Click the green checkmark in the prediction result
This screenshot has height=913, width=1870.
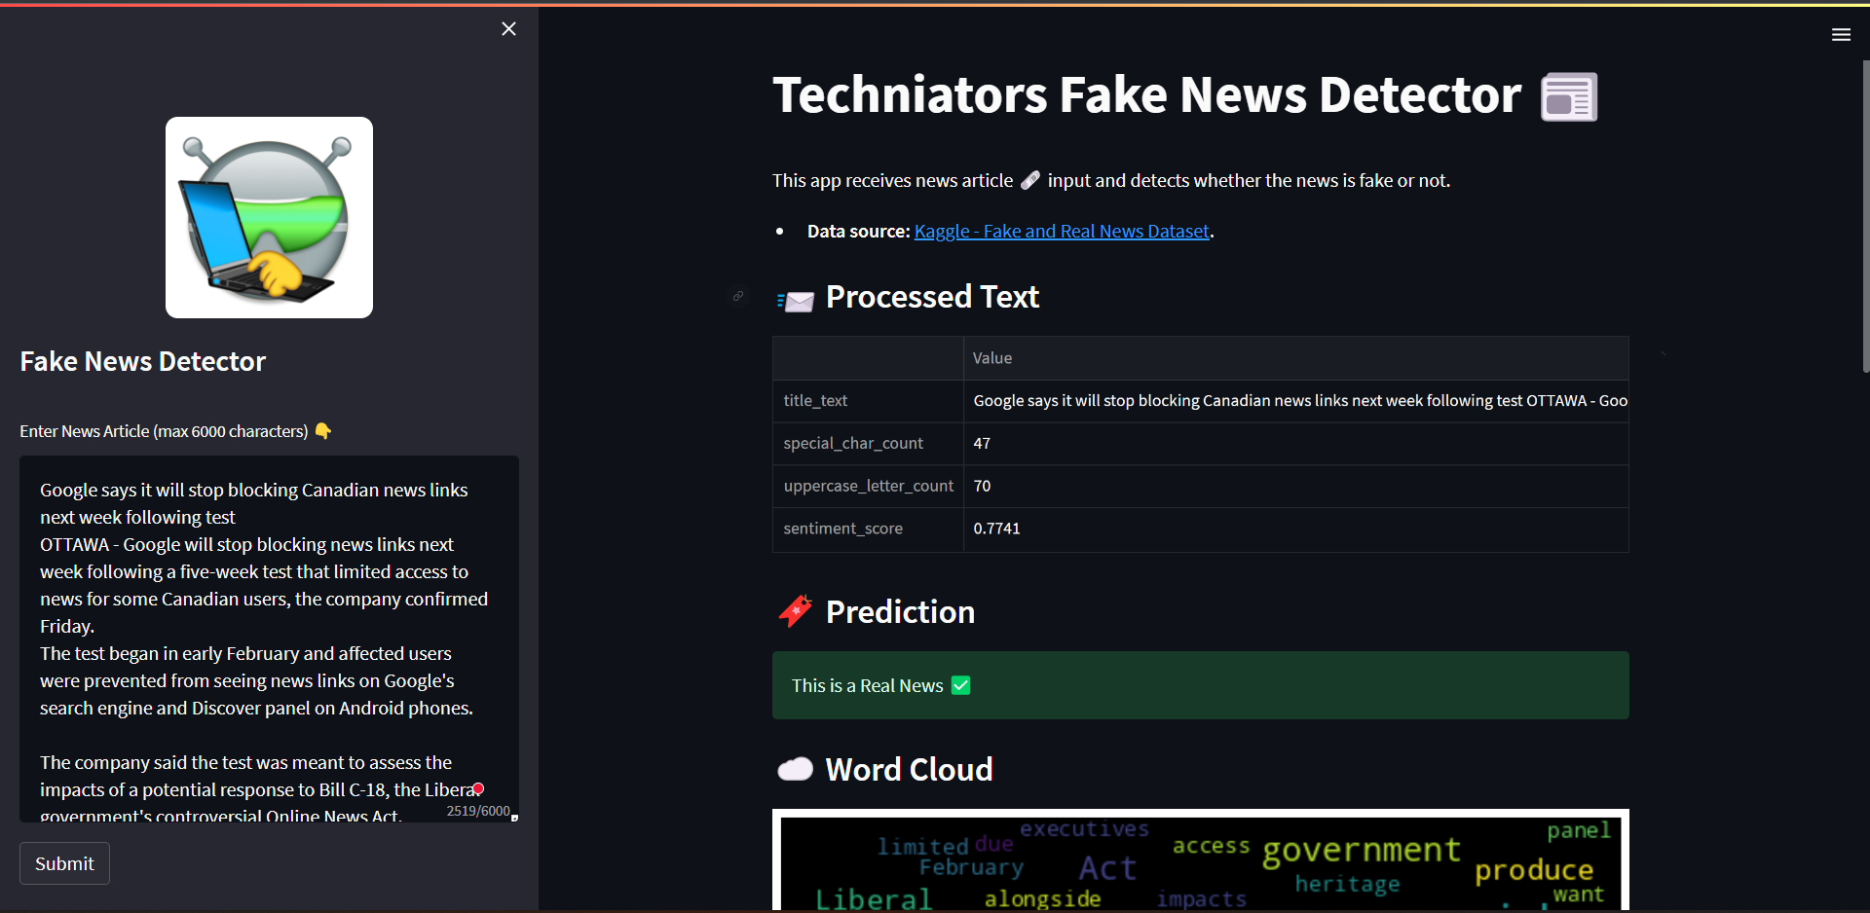(x=961, y=685)
